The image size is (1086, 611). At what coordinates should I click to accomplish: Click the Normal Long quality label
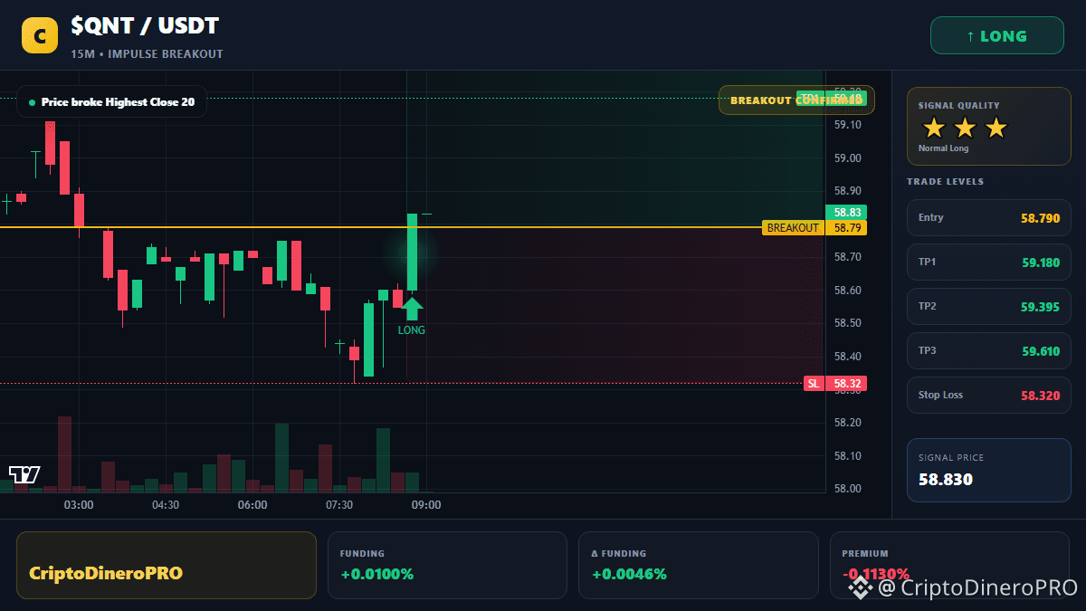coord(943,148)
